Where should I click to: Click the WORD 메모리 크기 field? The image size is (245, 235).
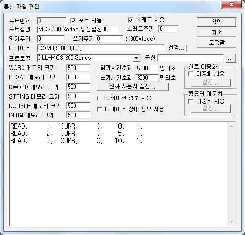pyautogui.click(x=78, y=68)
